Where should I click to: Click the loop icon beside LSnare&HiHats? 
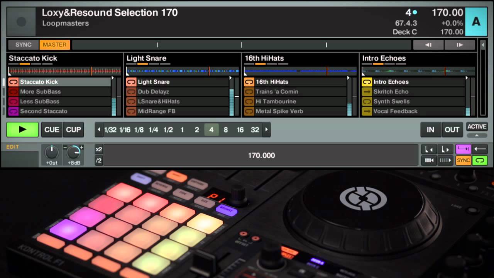click(x=131, y=101)
